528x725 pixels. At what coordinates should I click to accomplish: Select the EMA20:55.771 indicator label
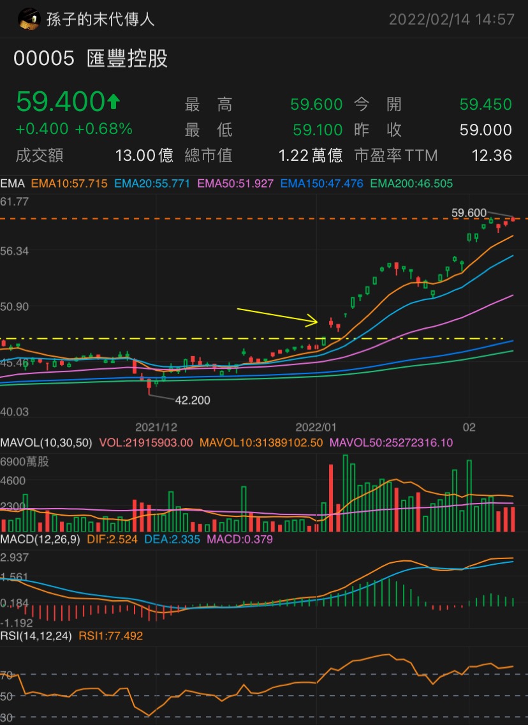pos(152,184)
